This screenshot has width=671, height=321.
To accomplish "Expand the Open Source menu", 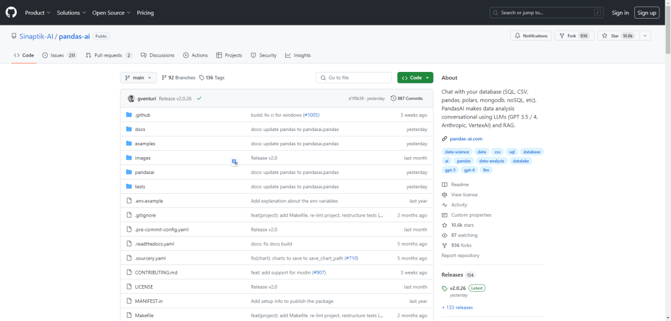I will coord(111,13).
